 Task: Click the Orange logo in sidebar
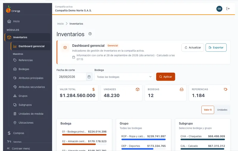click(13, 9)
